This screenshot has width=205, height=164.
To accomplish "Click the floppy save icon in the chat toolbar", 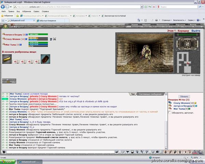I will pyautogui.click(x=132, y=152).
